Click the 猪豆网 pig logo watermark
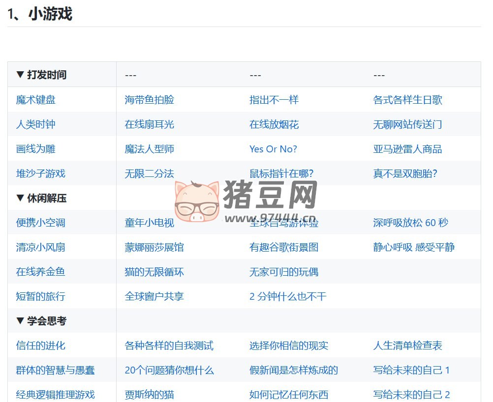 click(197, 201)
